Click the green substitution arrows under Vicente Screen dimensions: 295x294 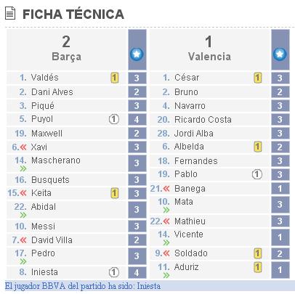click(x=166, y=242)
